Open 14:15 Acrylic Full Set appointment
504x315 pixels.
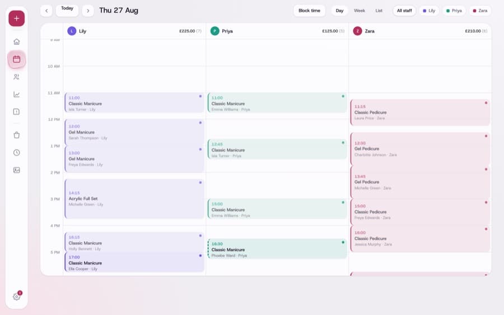coord(134,199)
